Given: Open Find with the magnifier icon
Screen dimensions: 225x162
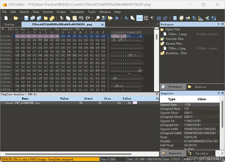Looking at the screenshot, I should (97, 18).
